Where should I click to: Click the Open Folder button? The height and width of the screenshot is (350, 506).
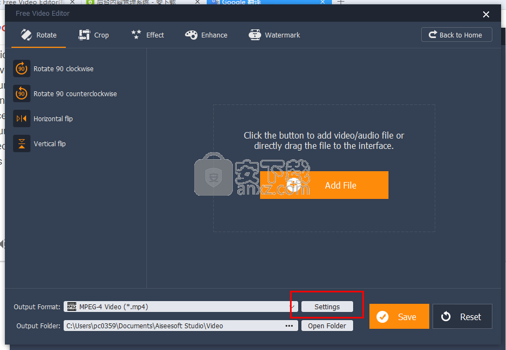point(327,326)
